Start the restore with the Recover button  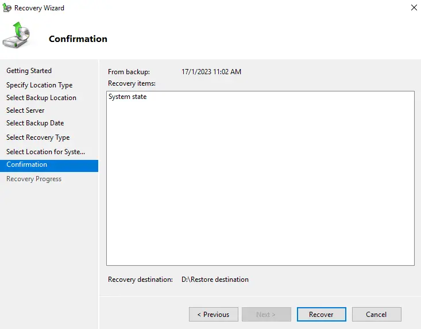coord(321,315)
